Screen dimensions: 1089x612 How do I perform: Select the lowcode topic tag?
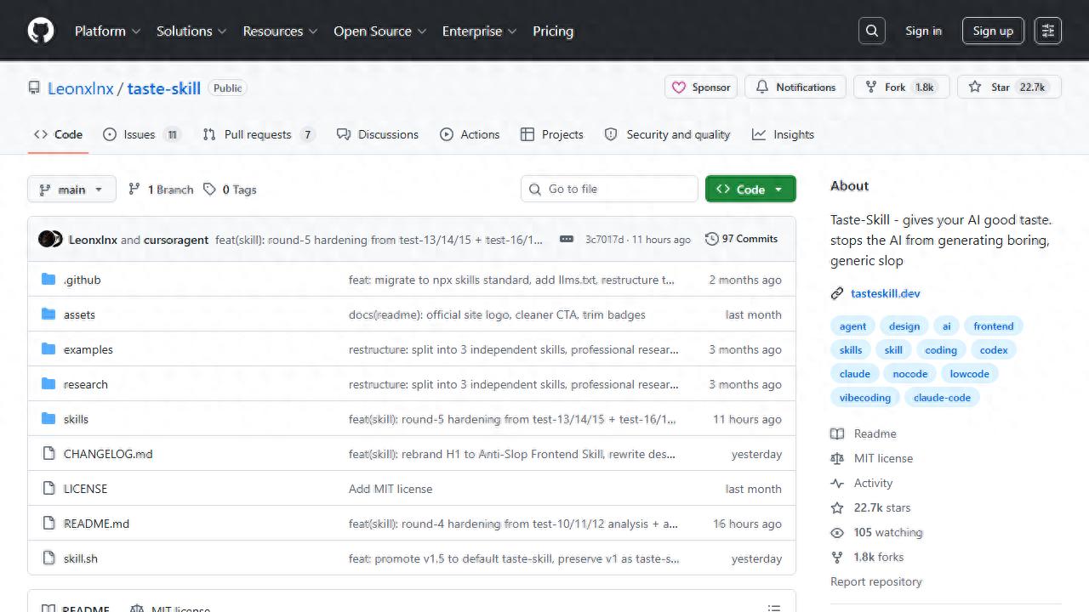tap(970, 373)
